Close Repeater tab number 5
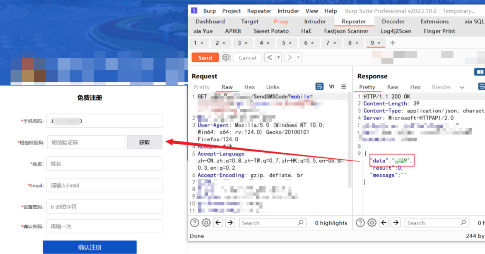The image size is (485, 254). (x=290, y=43)
